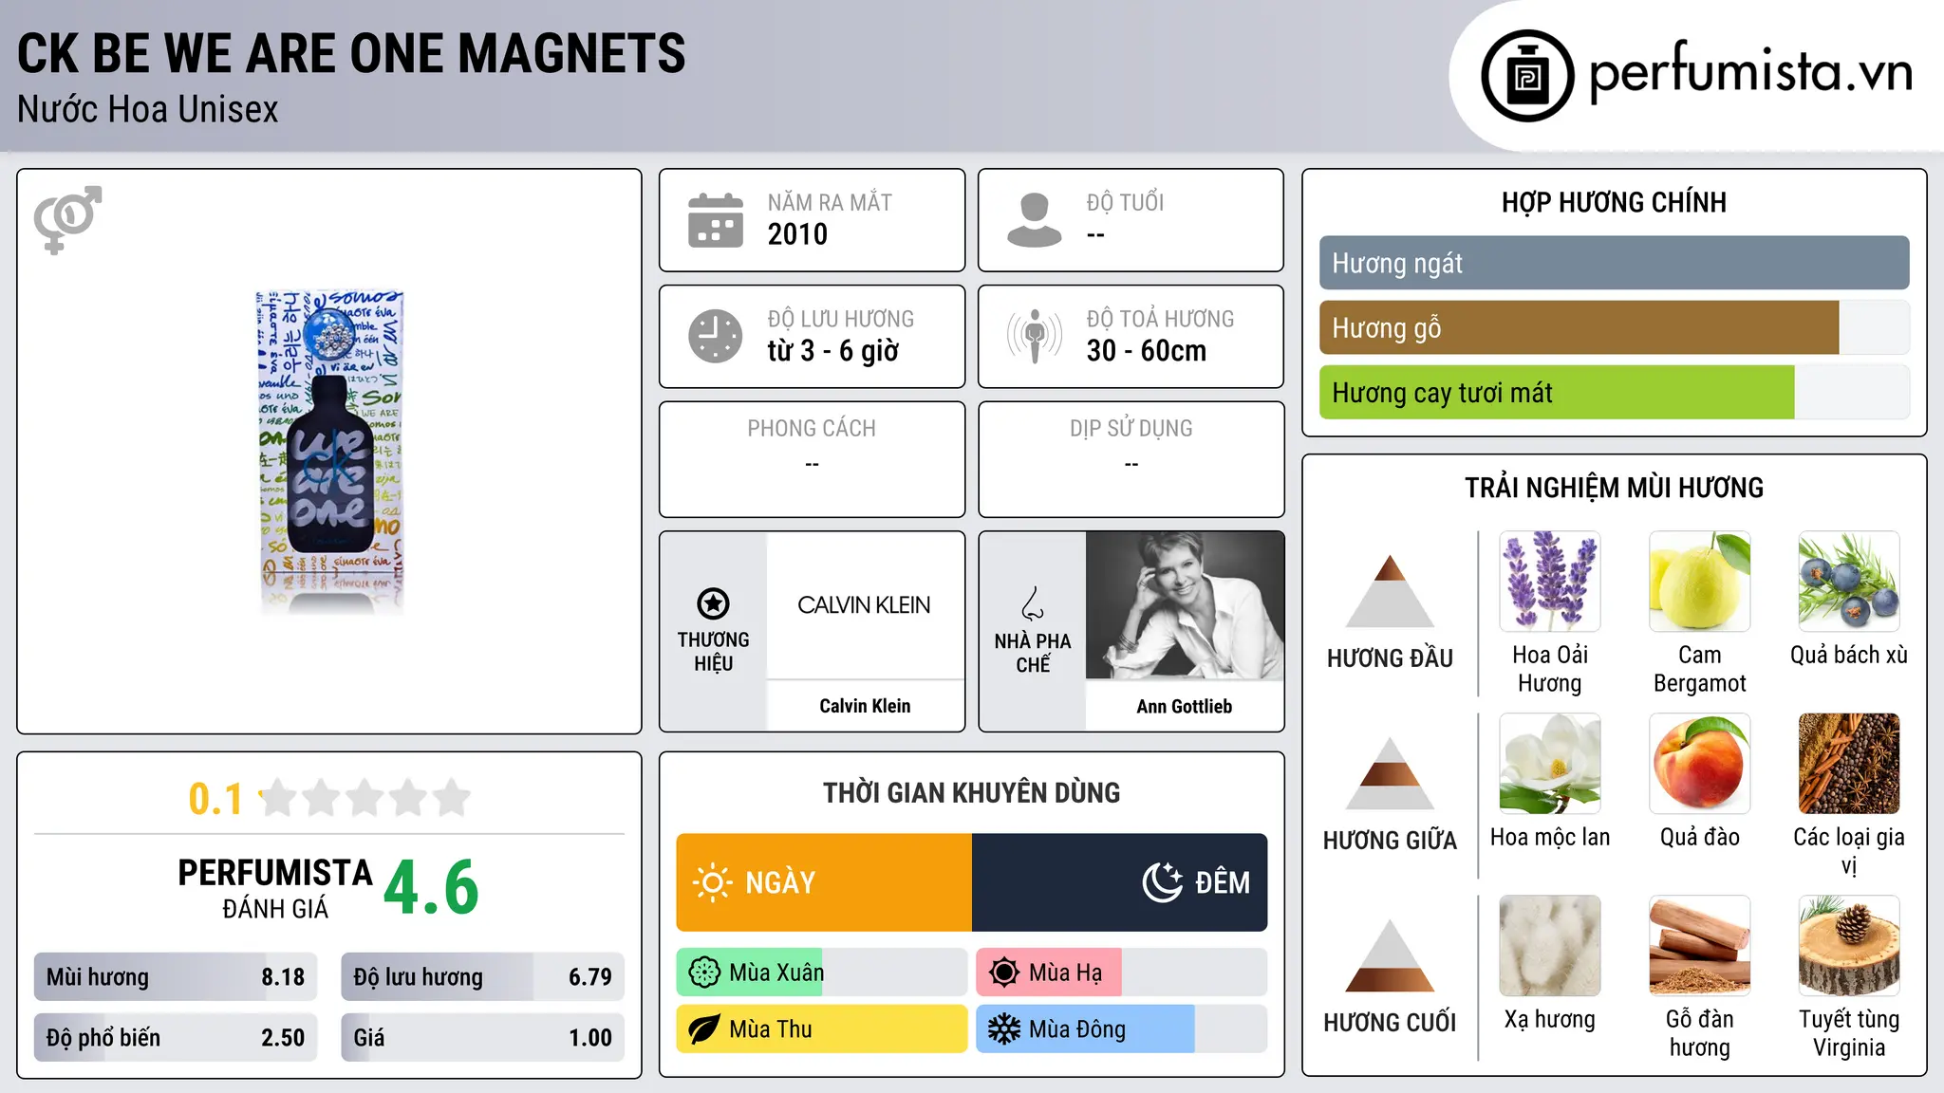Click the Perfumista overall score 4.6
This screenshot has width=1944, height=1093.
click(x=432, y=888)
